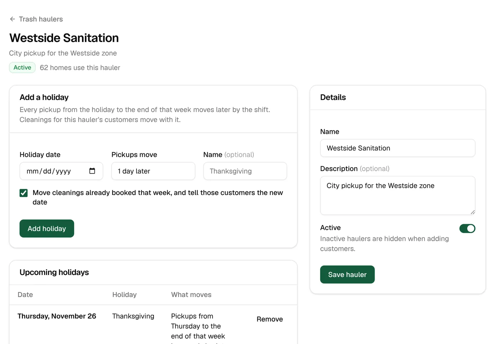Click the City pickup subtitle under the heading
Screen dimensions: 499x344
coord(63,53)
